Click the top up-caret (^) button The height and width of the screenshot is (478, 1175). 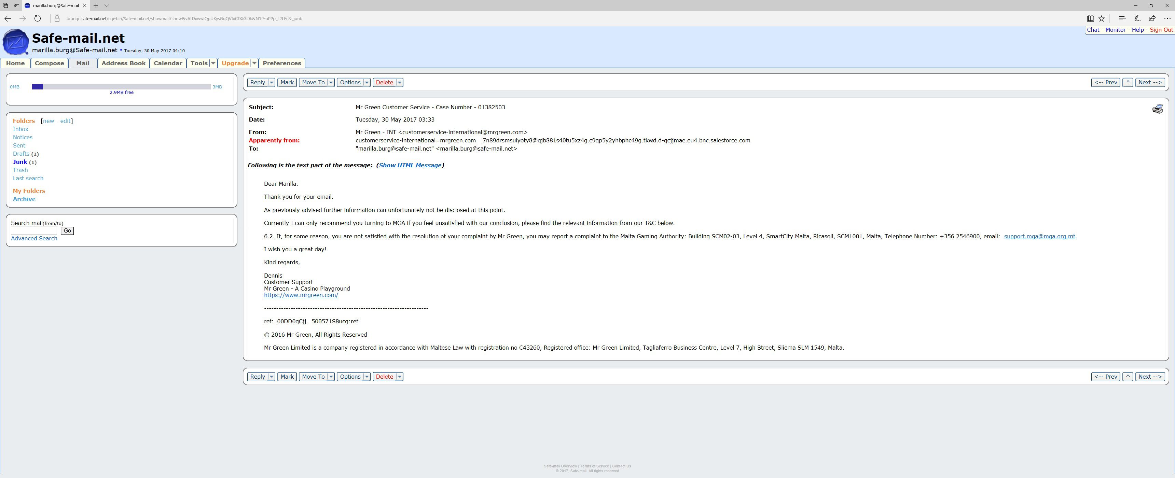click(x=1128, y=83)
